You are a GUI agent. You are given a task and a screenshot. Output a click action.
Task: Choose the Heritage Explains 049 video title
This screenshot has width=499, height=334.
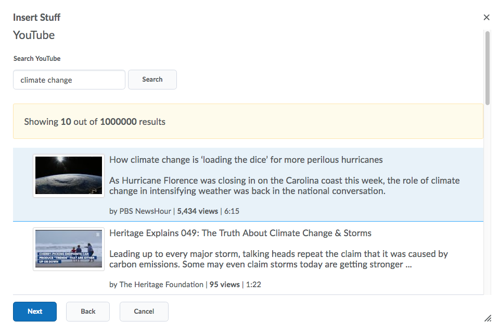point(240,233)
